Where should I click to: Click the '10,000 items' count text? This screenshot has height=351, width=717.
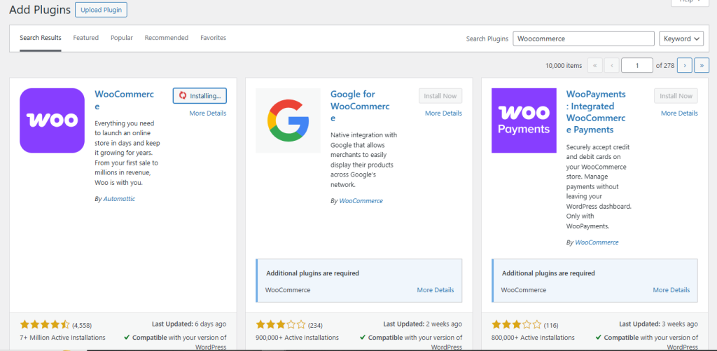pyautogui.click(x=564, y=65)
